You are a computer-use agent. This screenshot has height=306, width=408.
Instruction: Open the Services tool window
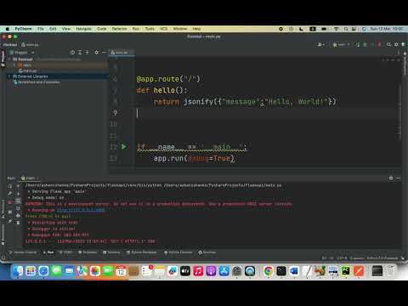(x=207, y=252)
